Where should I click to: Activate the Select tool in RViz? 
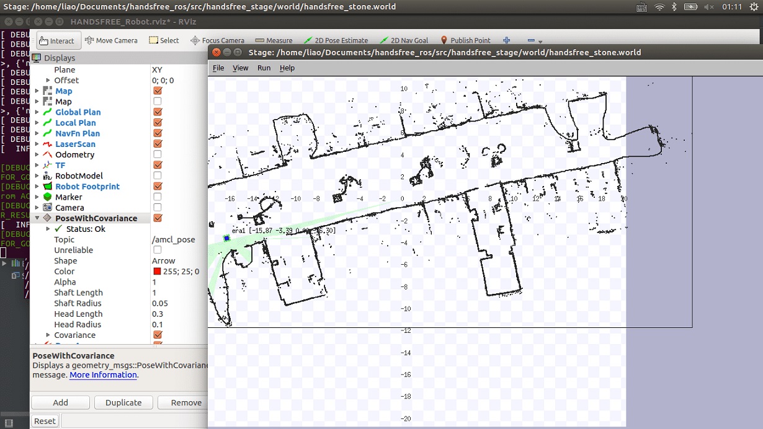164,40
